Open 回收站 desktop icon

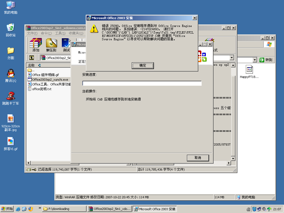tap(11, 30)
